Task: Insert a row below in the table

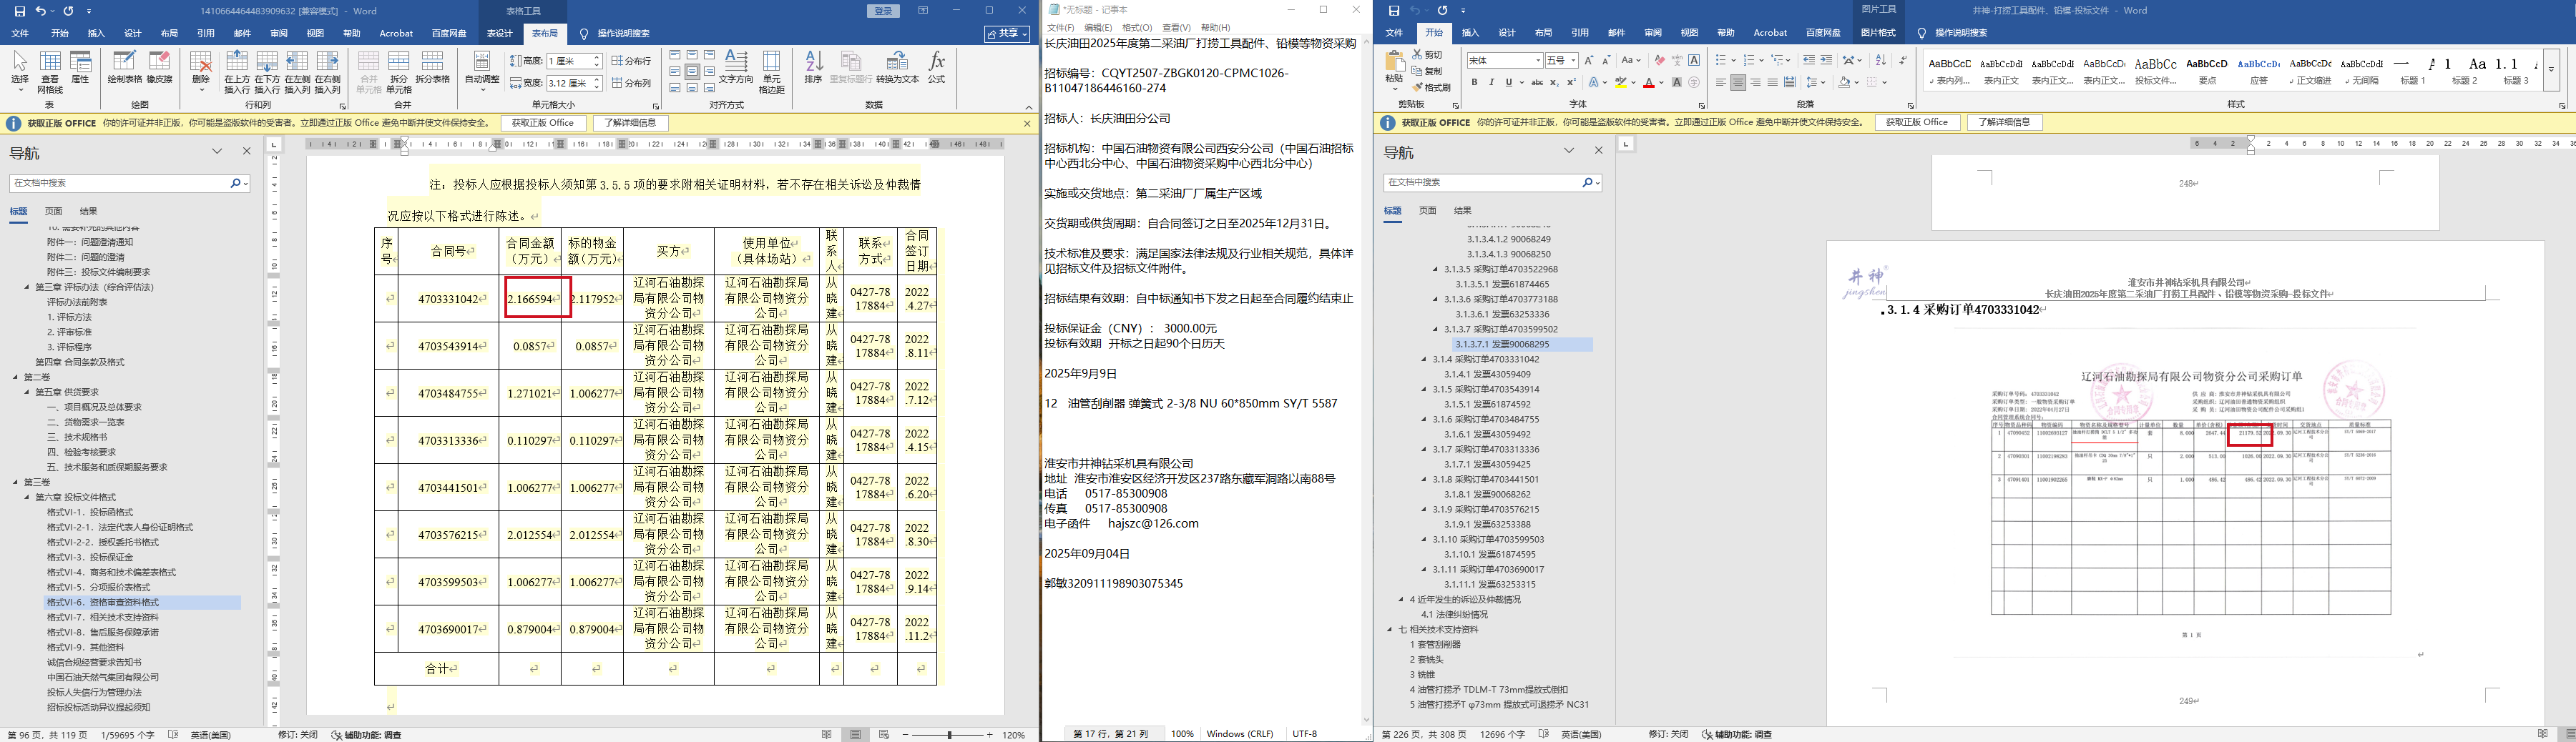Action: 267,71
